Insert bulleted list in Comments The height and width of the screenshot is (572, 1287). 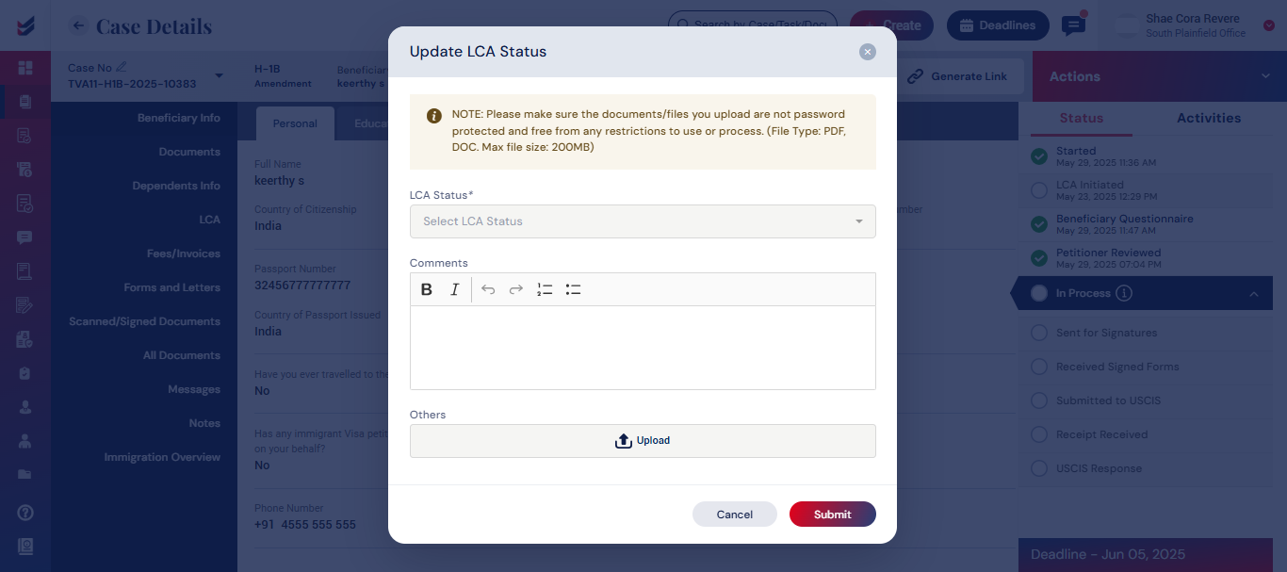573,289
